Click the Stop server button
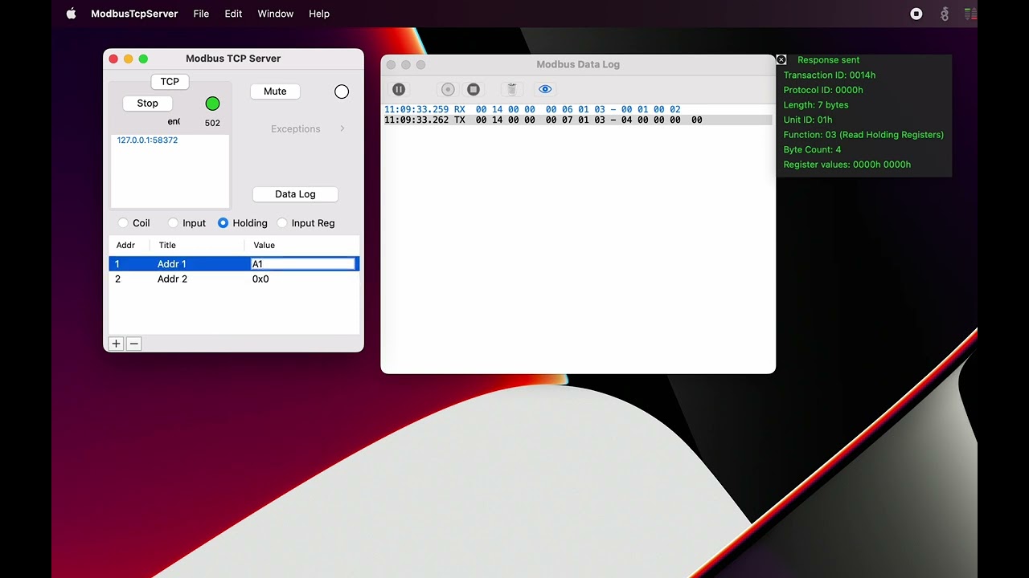 click(147, 103)
